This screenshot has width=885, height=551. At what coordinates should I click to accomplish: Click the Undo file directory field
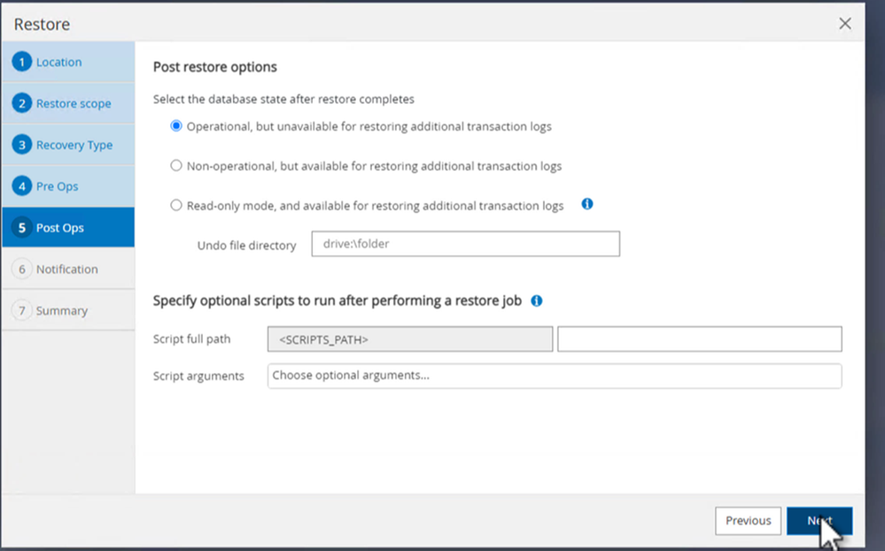[x=465, y=244]
